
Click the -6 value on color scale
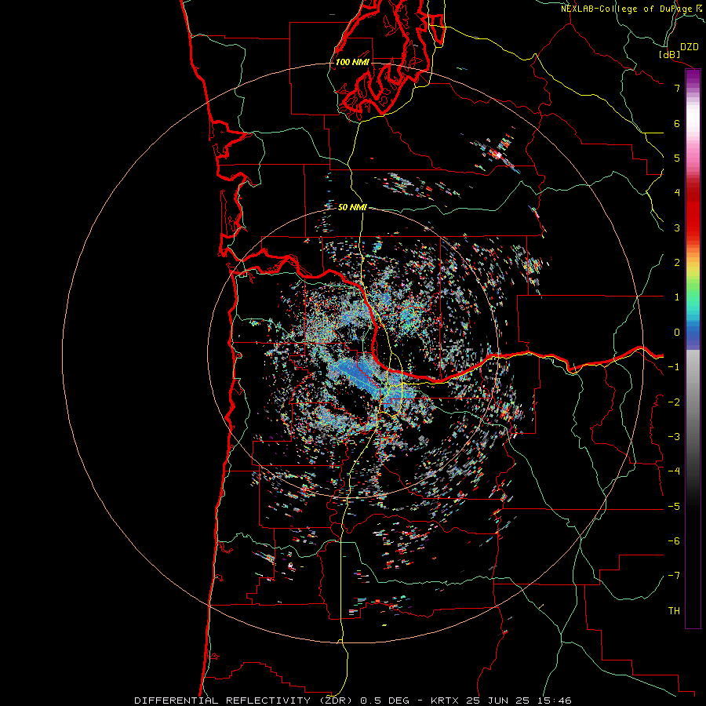[674, 541]
